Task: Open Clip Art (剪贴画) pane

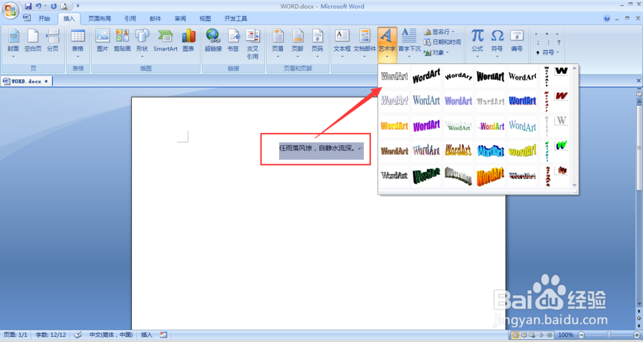Action: tap(122, 41)
